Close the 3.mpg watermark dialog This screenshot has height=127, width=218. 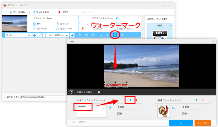pyautogui.click(x=213, y=42)
